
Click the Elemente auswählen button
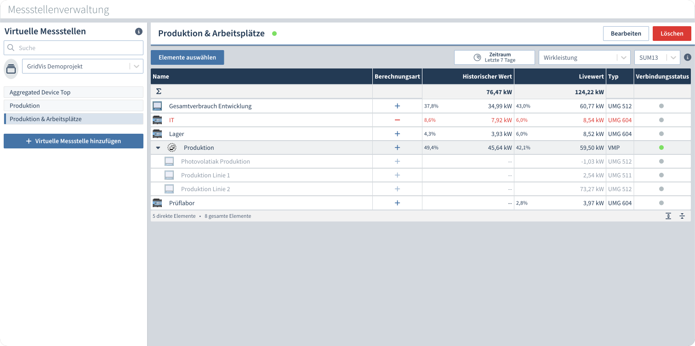pyautogui.click(x=187, y=57)
